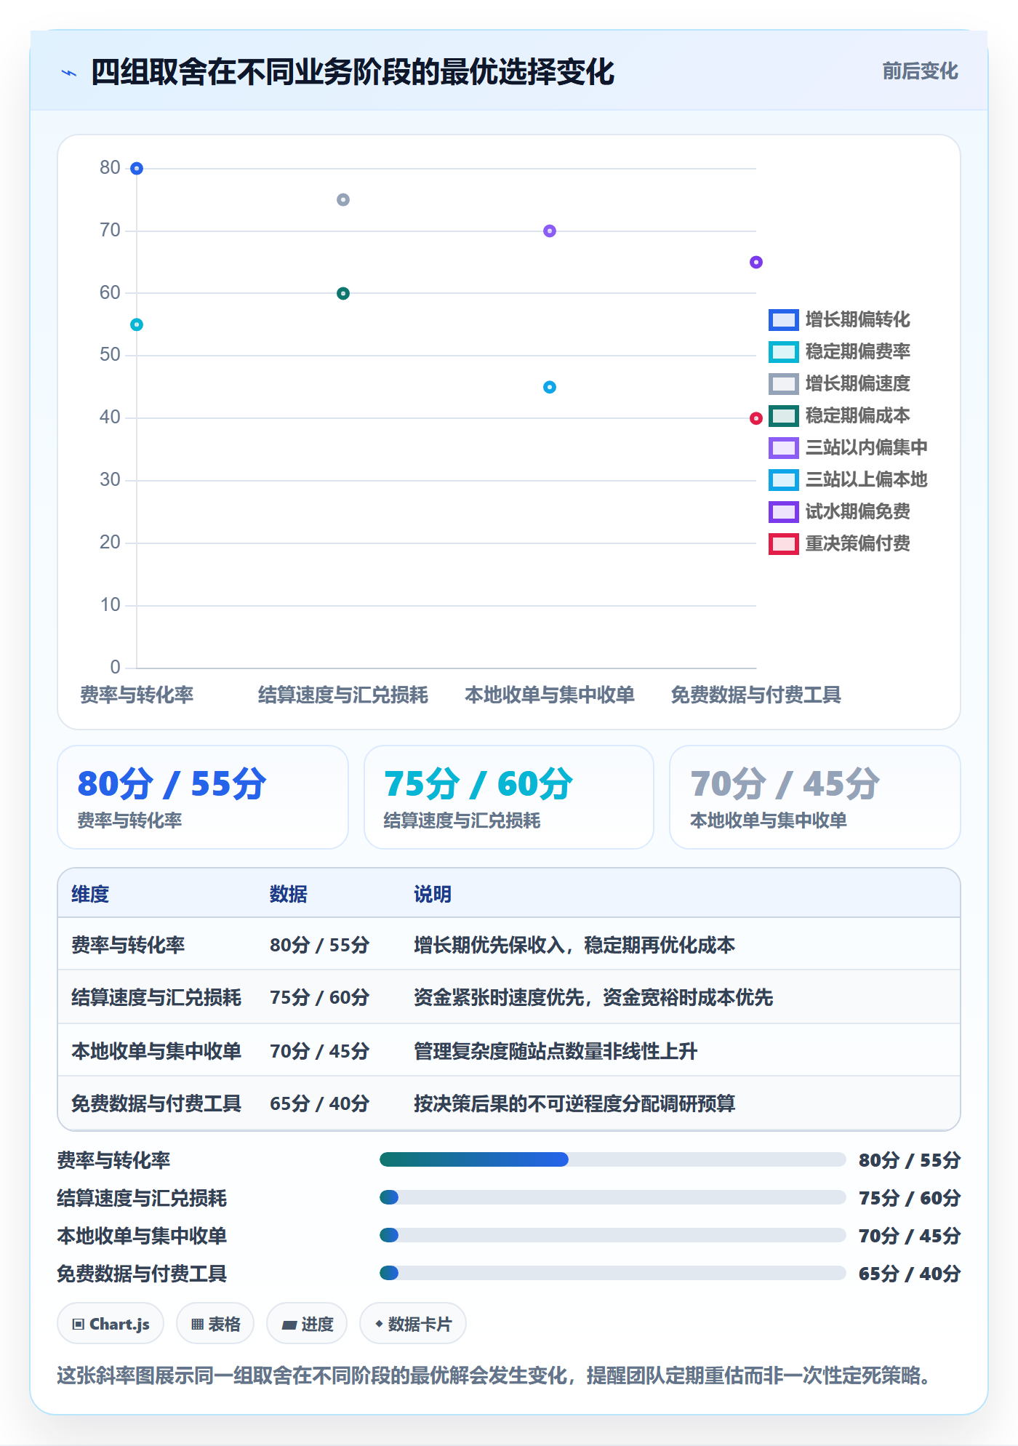Select table row cell 费率与转化率
Screen dimensions: 1018x1446
pyautogui.click(x=128, y=945)
